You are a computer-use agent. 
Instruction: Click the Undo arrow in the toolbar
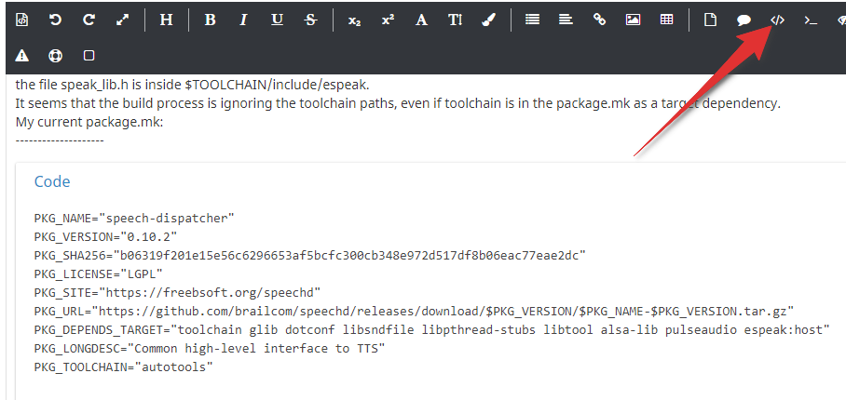(x=55, y=20)
